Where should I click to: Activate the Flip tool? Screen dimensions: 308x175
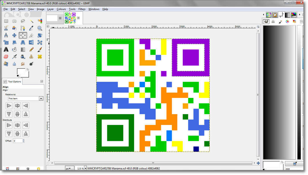[x=31, y=42]
